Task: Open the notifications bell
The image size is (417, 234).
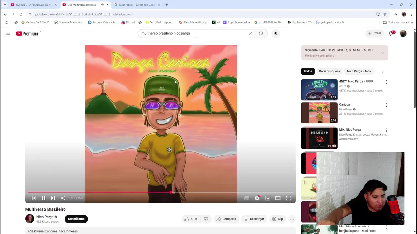Action: coord(391,33)
